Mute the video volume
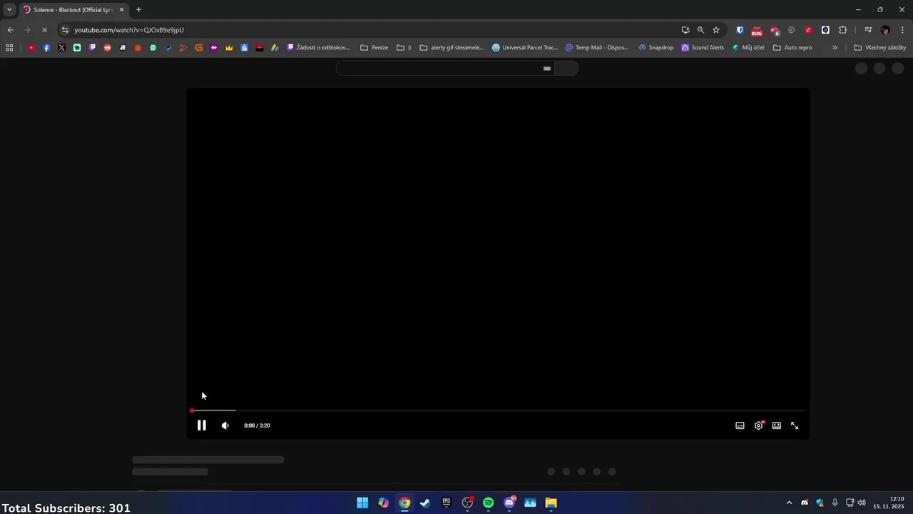Screen dimensions: 913x514 point(225,425)
